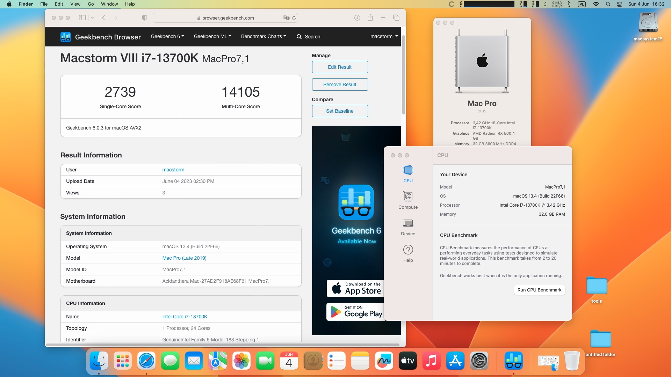Open Geekbench Help sidebar icon
This screenshot has height=377, width=671.
(x=408, y=253)
